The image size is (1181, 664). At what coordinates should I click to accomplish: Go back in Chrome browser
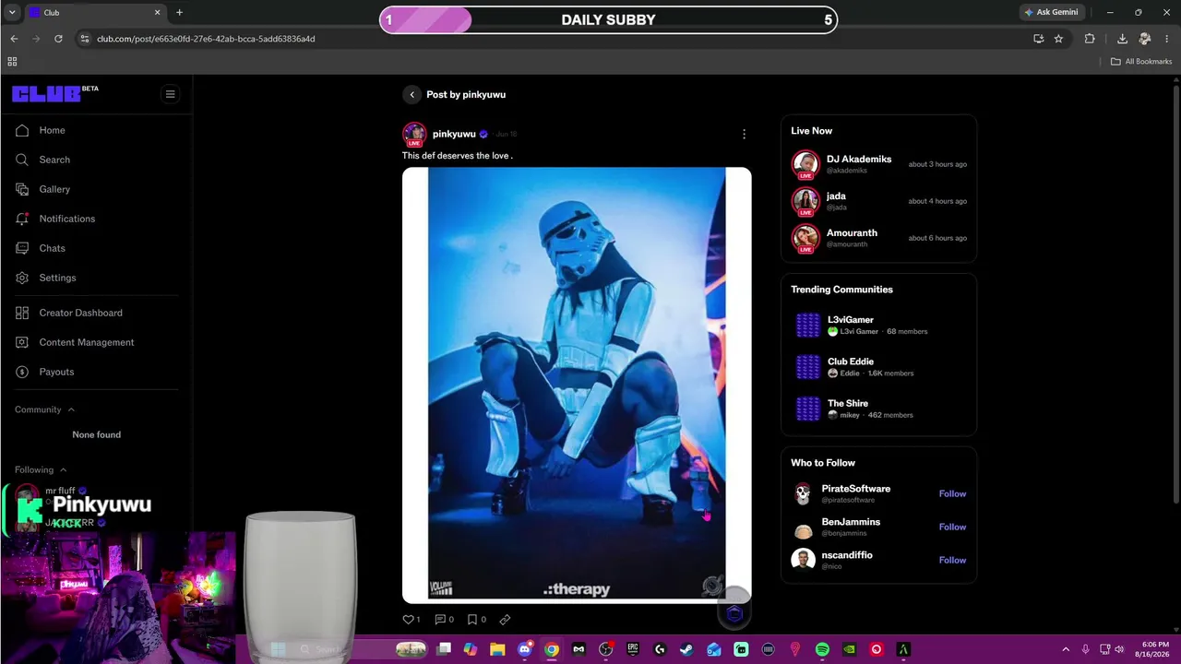click(14, 39)
